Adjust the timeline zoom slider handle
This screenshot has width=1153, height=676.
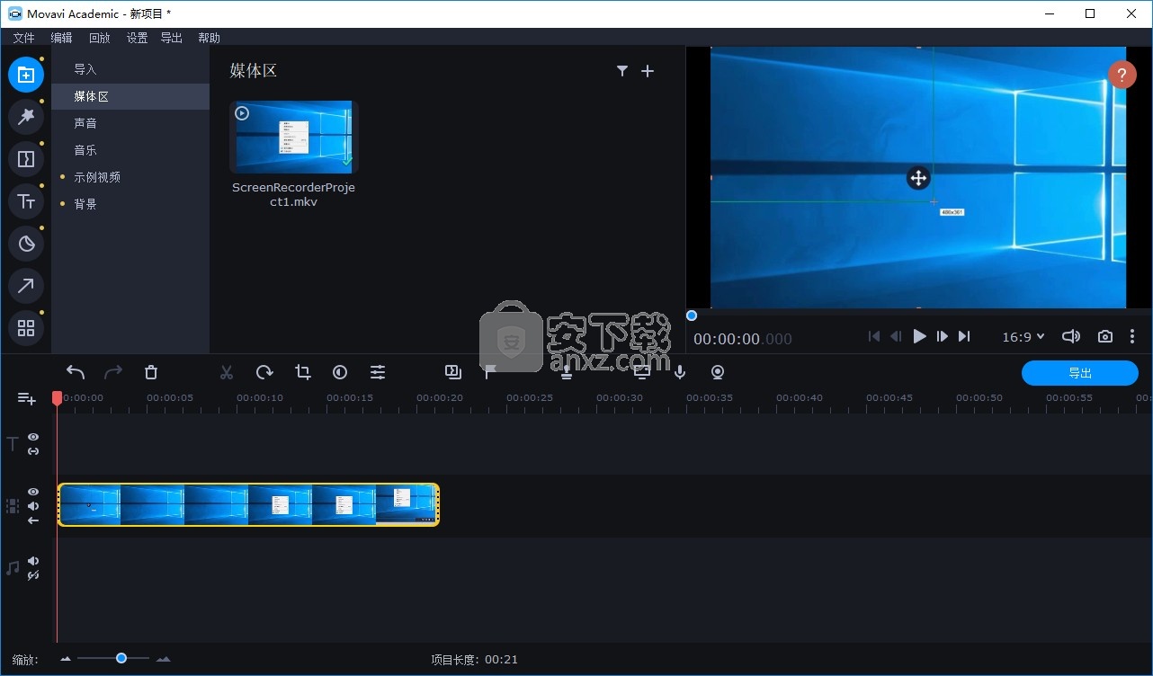(x=121, y=659)
